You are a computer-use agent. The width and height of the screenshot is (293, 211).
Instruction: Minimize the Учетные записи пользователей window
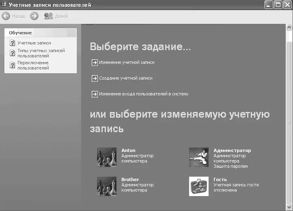point(269,5)
